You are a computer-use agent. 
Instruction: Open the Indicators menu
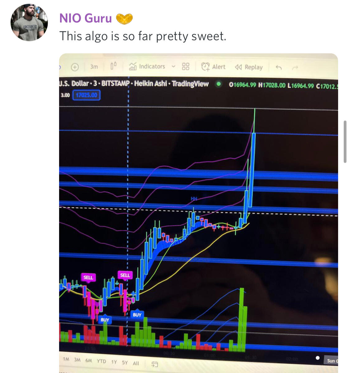[147, 66]
